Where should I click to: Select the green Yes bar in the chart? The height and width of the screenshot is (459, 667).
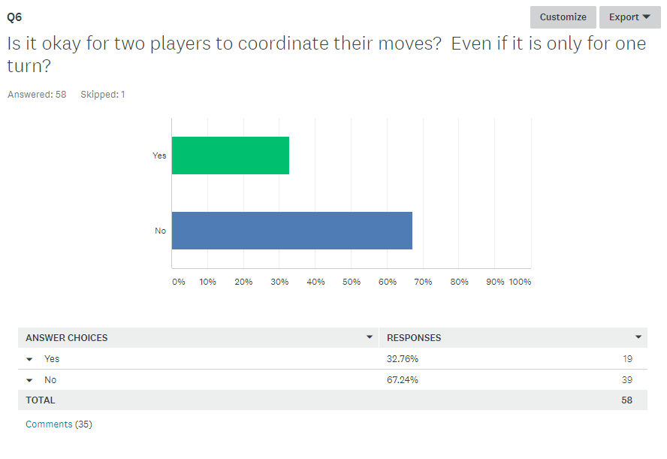point(231,156)
